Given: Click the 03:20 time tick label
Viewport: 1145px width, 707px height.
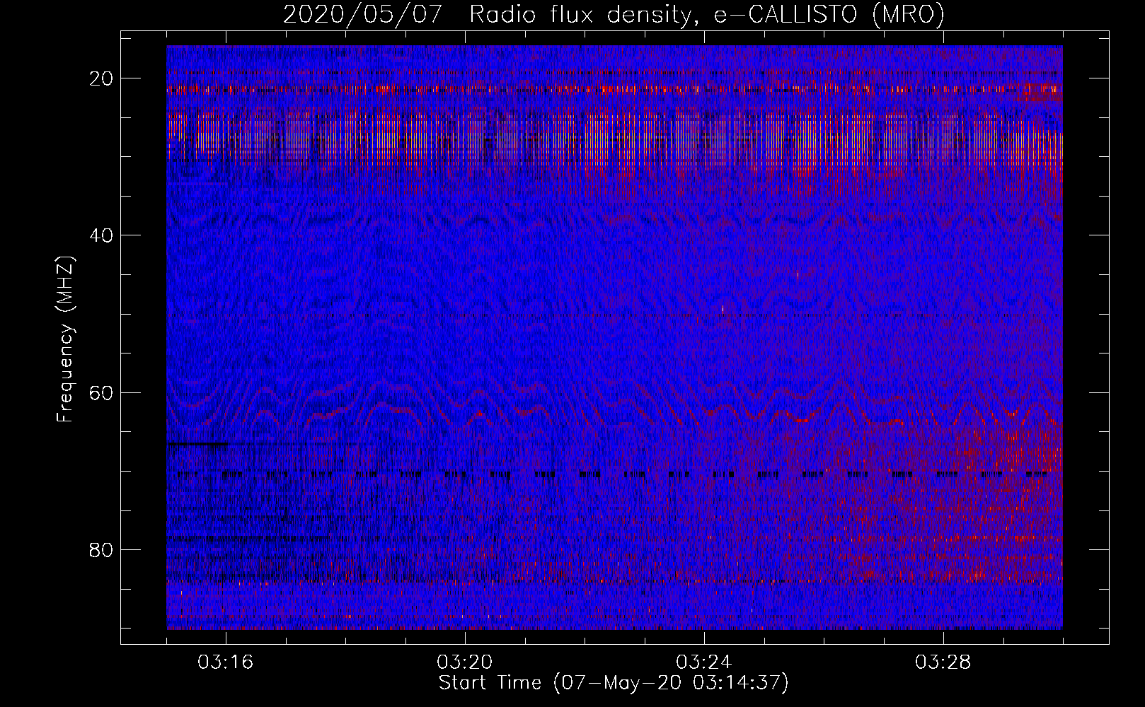Looking at the screenshot, I should tap(465, 662).
